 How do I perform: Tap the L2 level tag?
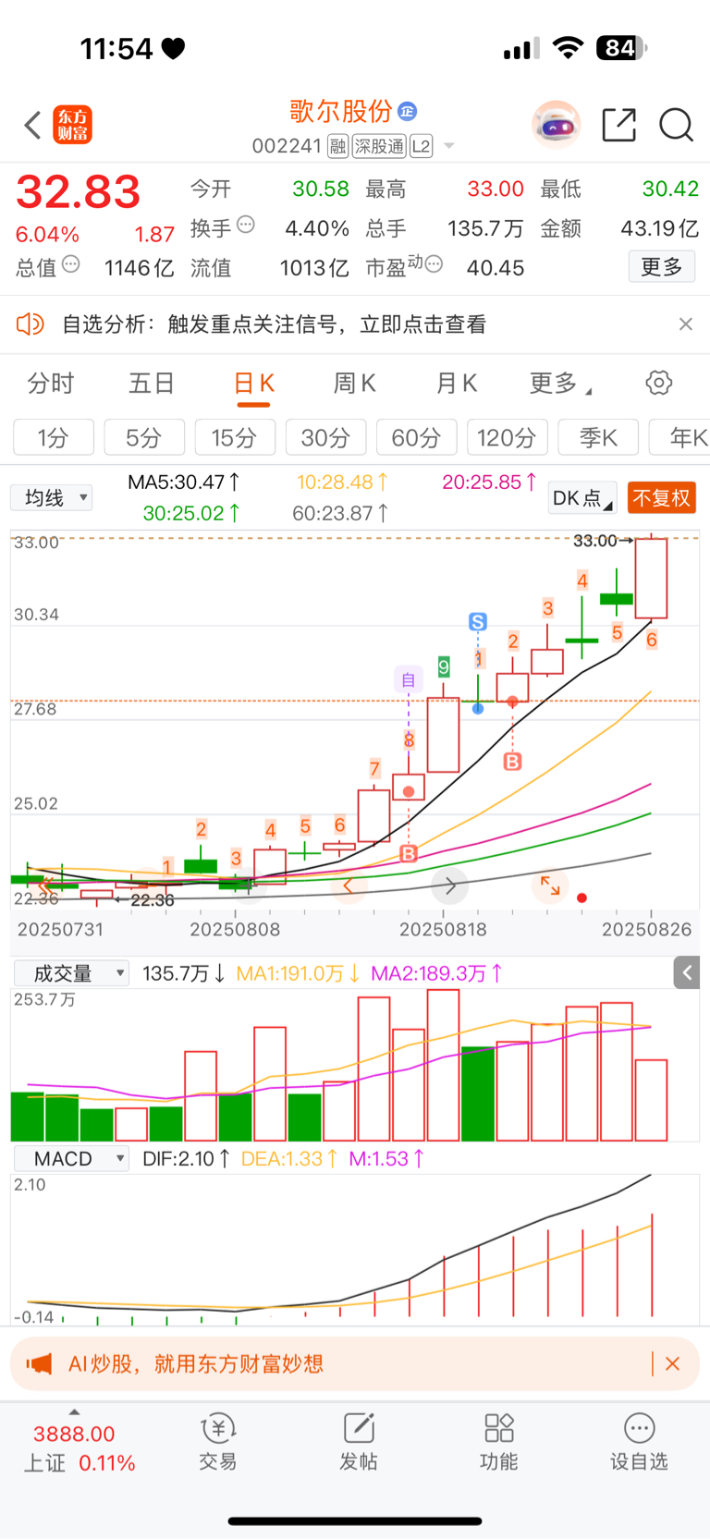pos(421,146)
